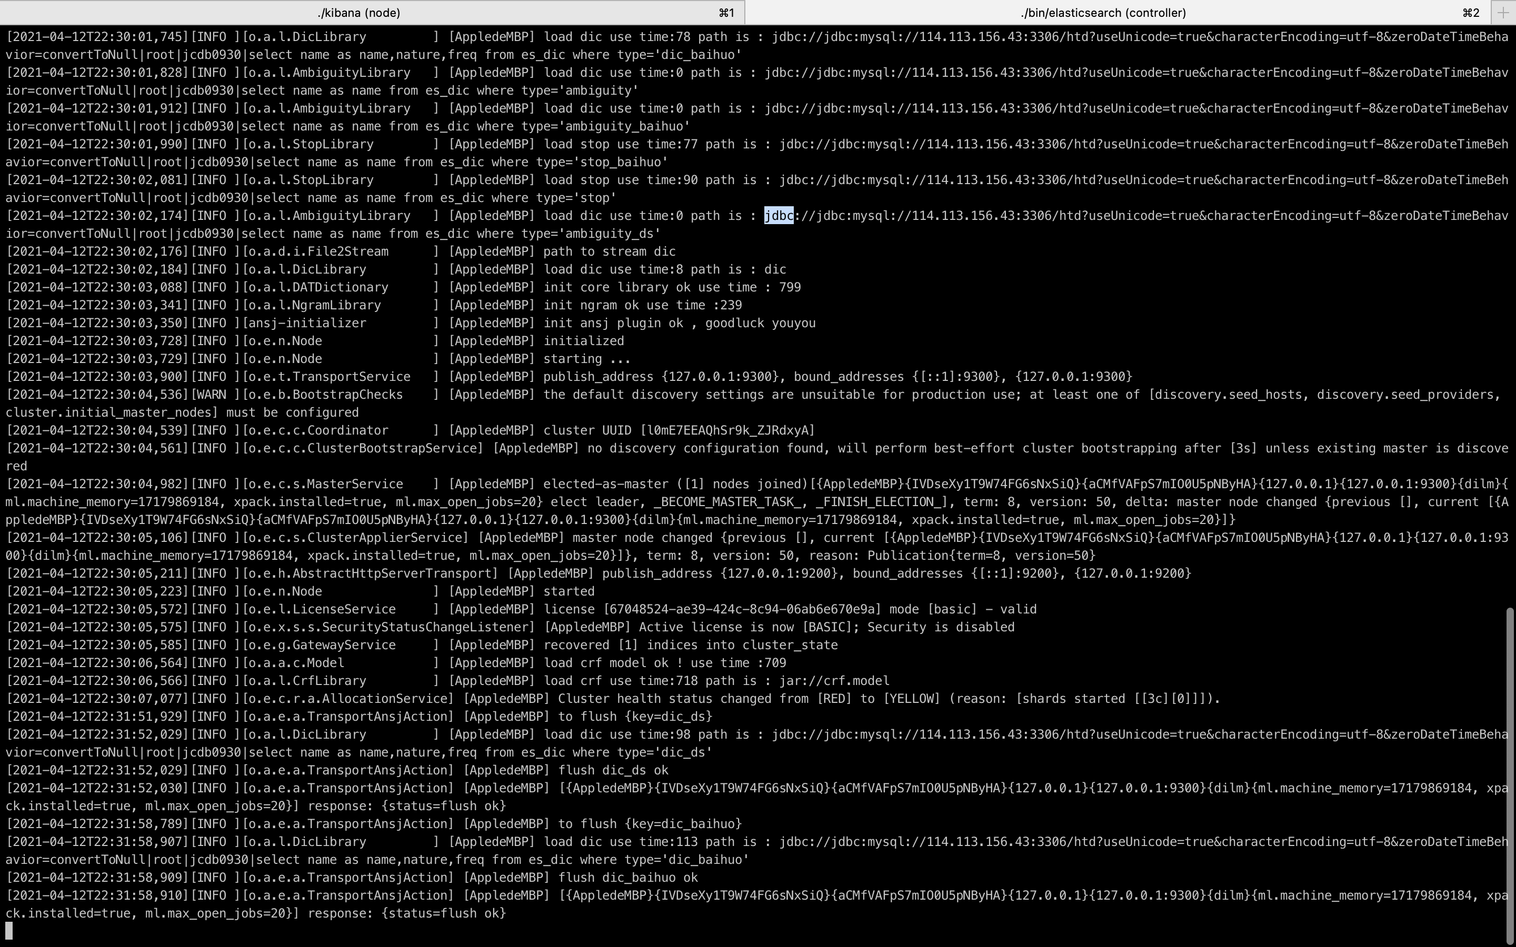Click the '[ansj-initializer' logger name
The width and height of the screenshot is (1516, 947).
tap(304, 323)
